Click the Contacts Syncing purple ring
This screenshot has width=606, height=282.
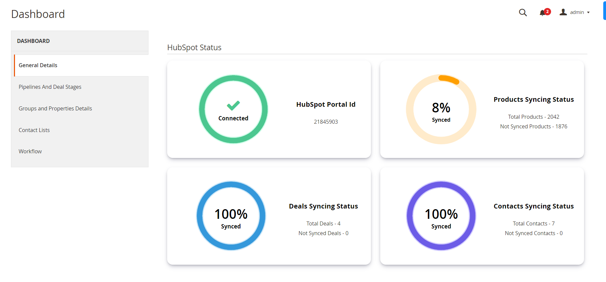[441, 216]
